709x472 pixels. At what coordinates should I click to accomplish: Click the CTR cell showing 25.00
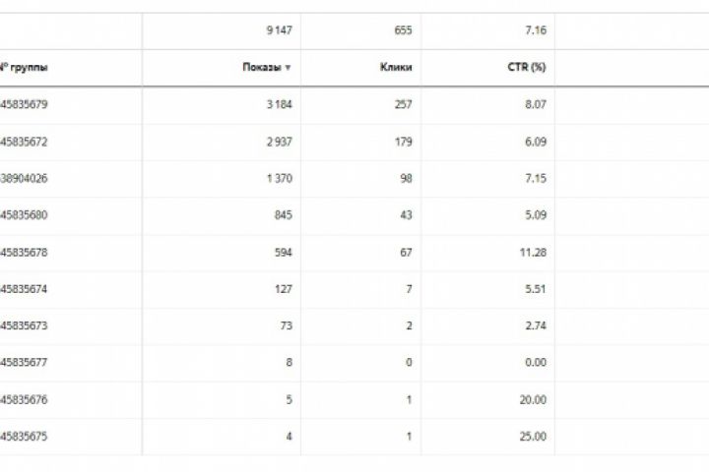[x=534, y=437]
